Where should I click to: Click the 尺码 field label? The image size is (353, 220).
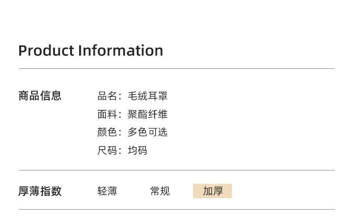[107, 150]
